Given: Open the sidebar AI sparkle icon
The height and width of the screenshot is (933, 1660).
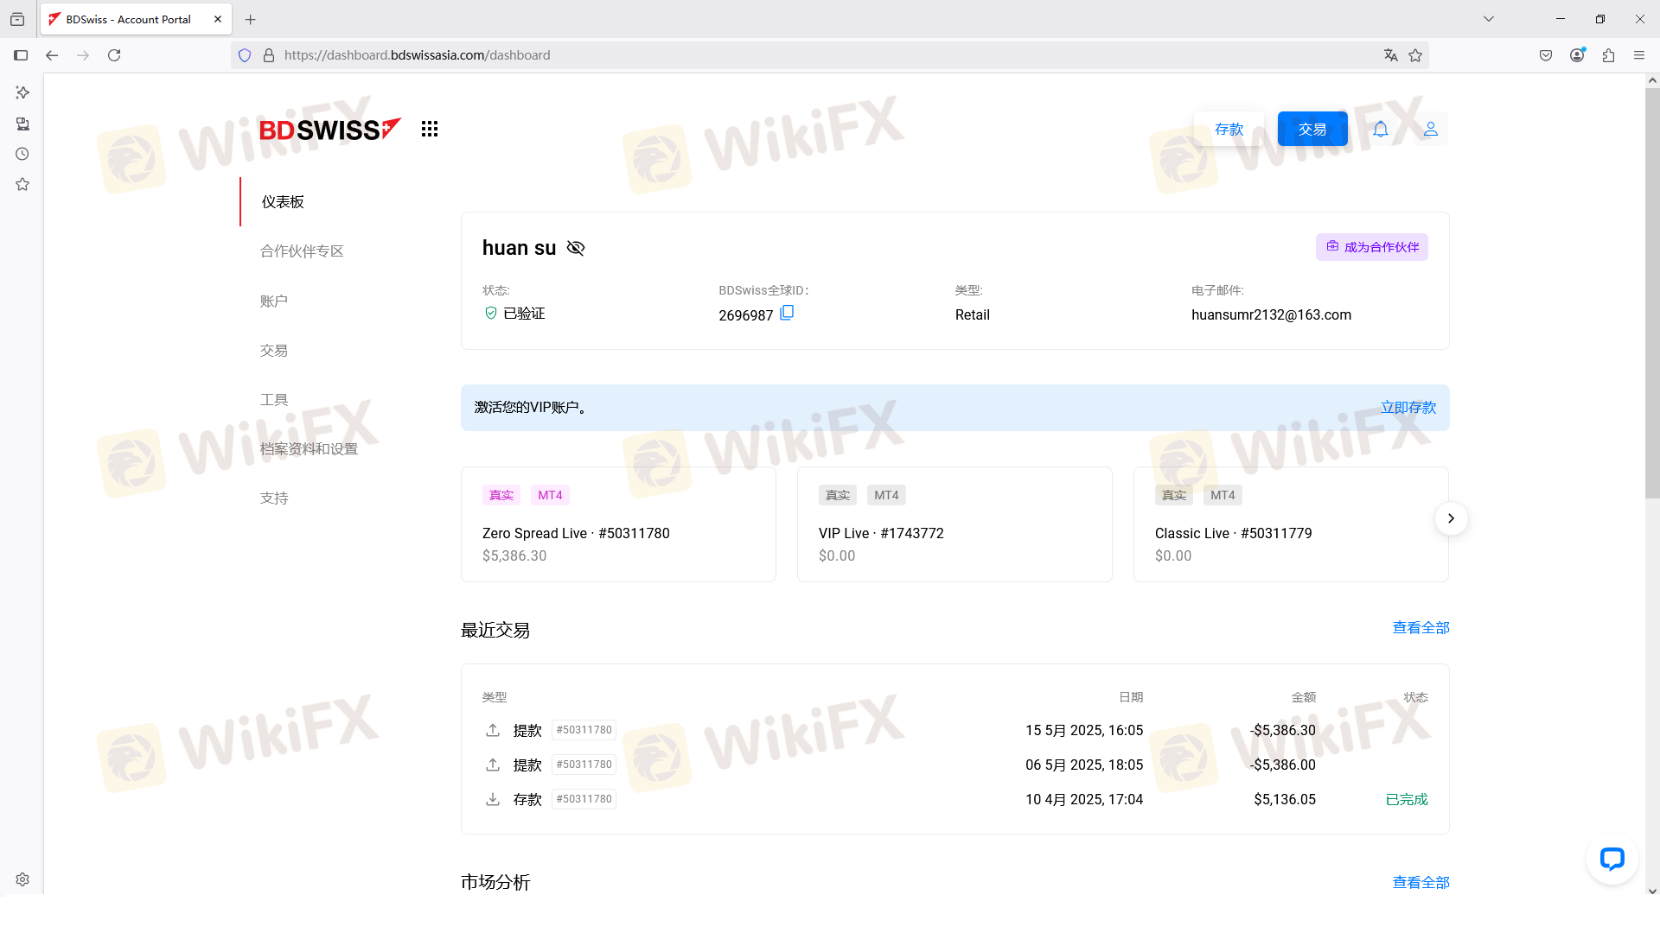Looking at the screenshot, I should 22,92.
